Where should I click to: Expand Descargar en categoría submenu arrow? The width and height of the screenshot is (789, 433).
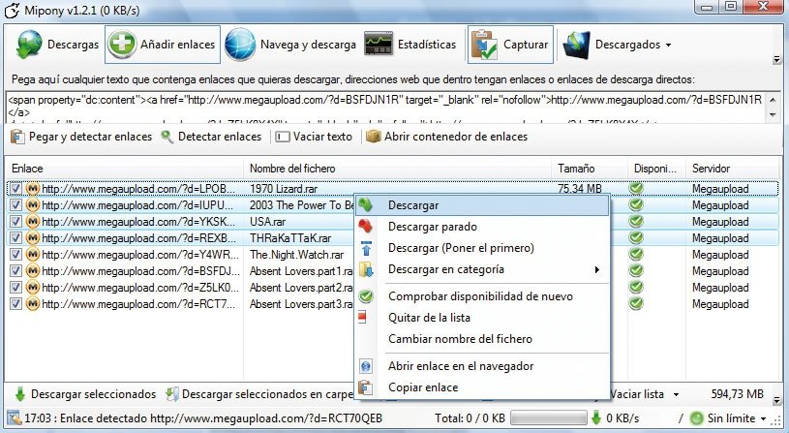tap(596, 269)
